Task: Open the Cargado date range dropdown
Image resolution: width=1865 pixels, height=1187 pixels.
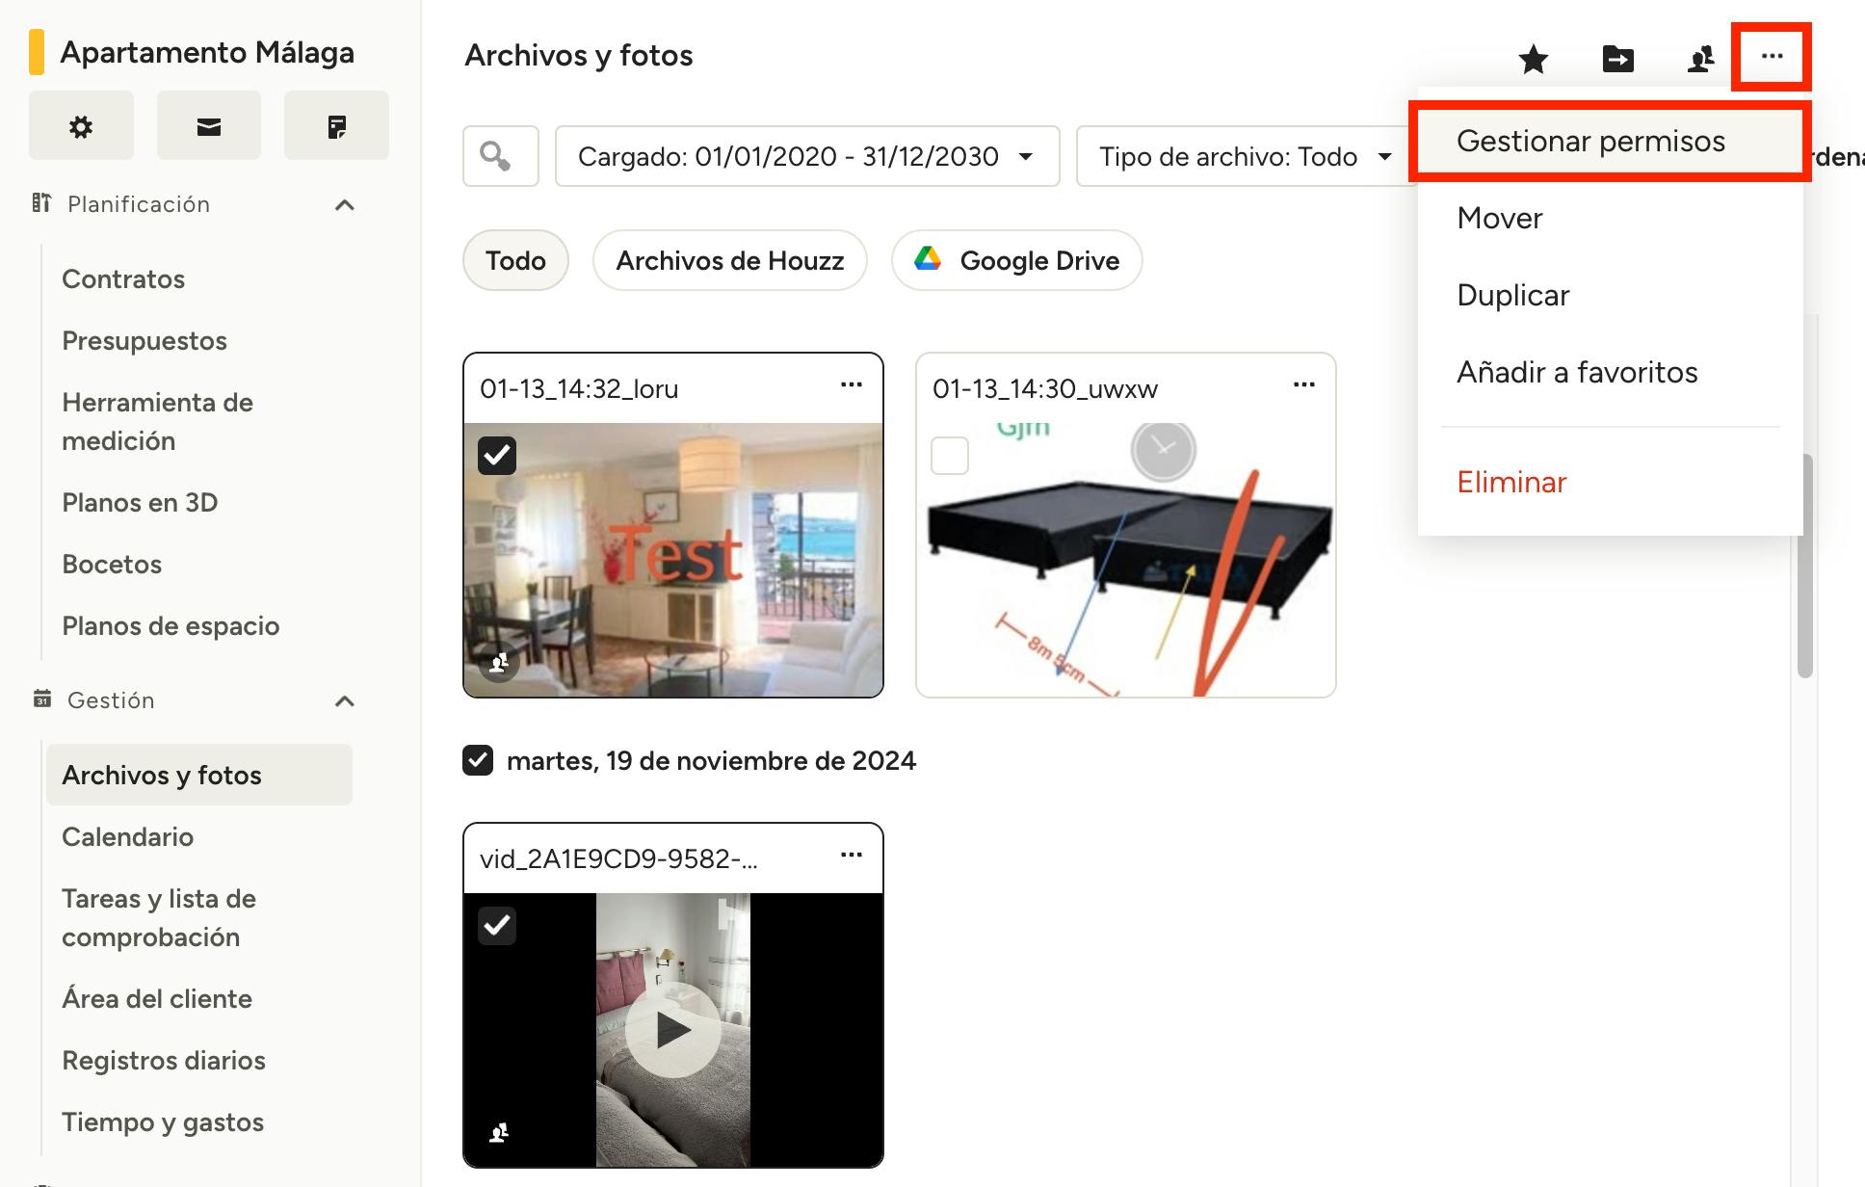Action: pos(806,156)
